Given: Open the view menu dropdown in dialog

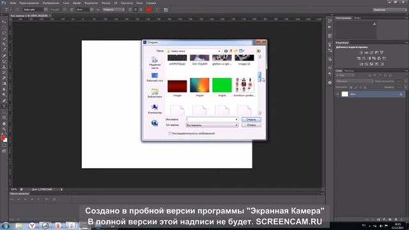Looking at the screenshot, I should (x=242, y=51).
